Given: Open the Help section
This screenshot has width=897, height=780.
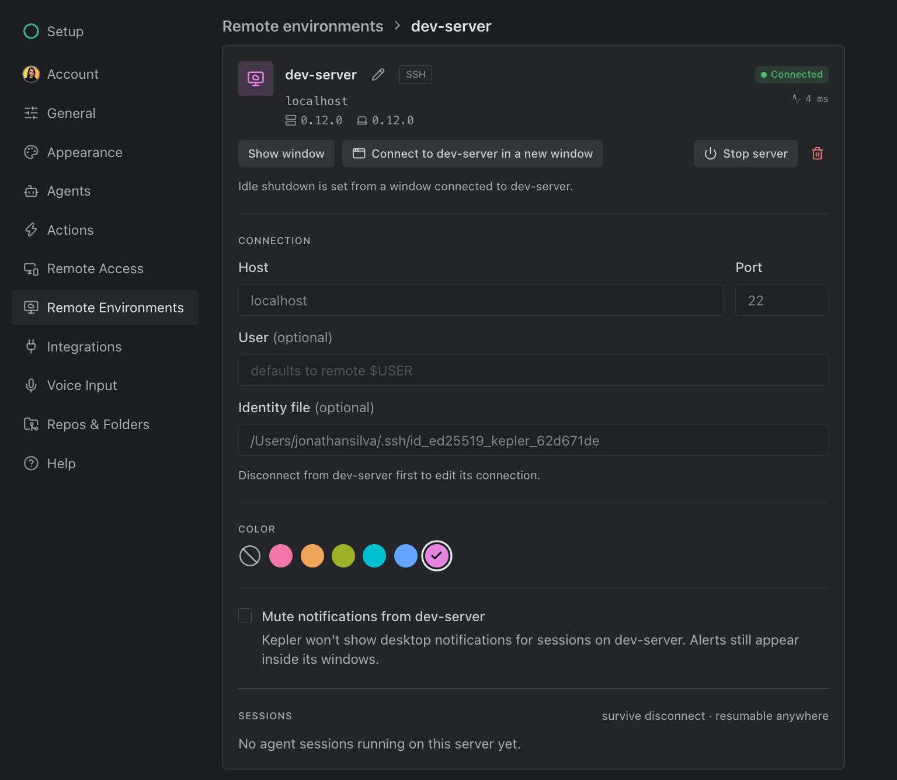Looking at the screenshot, I should (105, 464).
